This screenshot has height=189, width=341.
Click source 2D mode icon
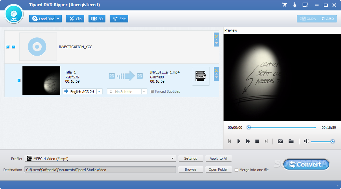(112, 76)
